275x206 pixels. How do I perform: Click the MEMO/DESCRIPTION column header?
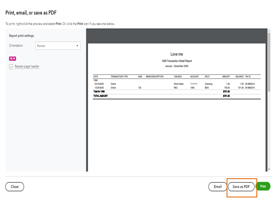pyautogui.click(x=155, y=77)
